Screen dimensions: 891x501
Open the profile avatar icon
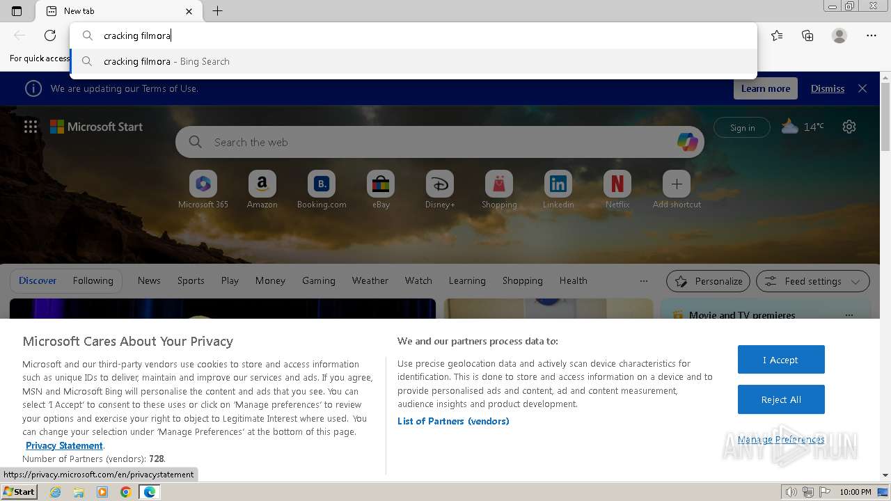tap(839, 35)
